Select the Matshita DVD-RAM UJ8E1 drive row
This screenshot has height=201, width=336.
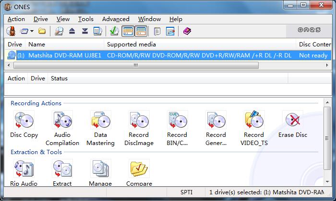(x=168, y=56)
